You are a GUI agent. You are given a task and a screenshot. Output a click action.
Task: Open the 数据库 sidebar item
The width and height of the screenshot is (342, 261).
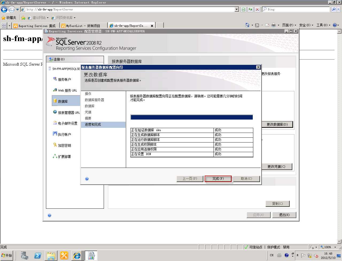click(x=66, y=101)
